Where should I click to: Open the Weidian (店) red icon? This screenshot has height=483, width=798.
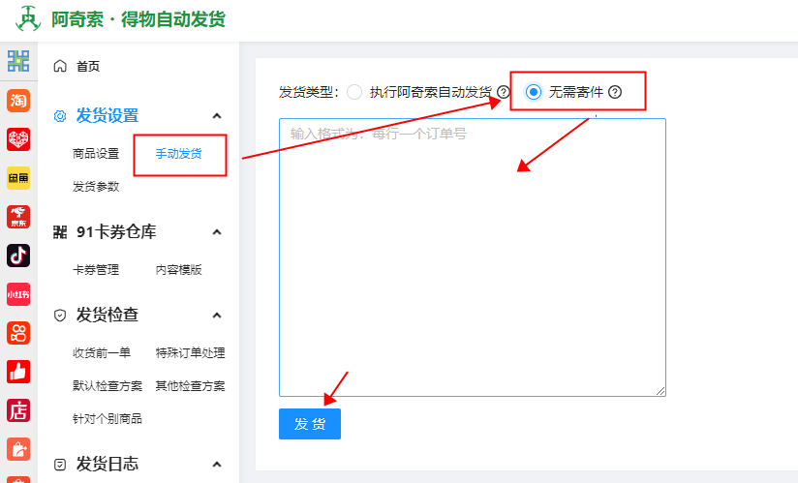click(18, 410)
